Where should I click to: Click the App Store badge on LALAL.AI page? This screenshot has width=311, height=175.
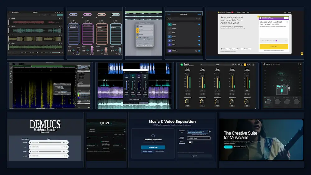click(224, 49)
